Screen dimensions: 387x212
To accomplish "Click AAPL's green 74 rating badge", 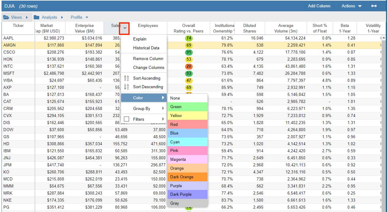I will (x=188, y=38).
